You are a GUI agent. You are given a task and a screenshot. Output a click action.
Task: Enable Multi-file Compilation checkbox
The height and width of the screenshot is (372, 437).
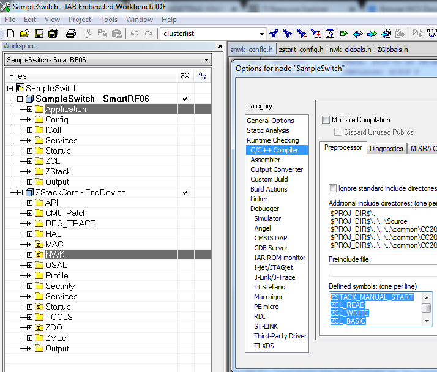[x=326, y=120]
